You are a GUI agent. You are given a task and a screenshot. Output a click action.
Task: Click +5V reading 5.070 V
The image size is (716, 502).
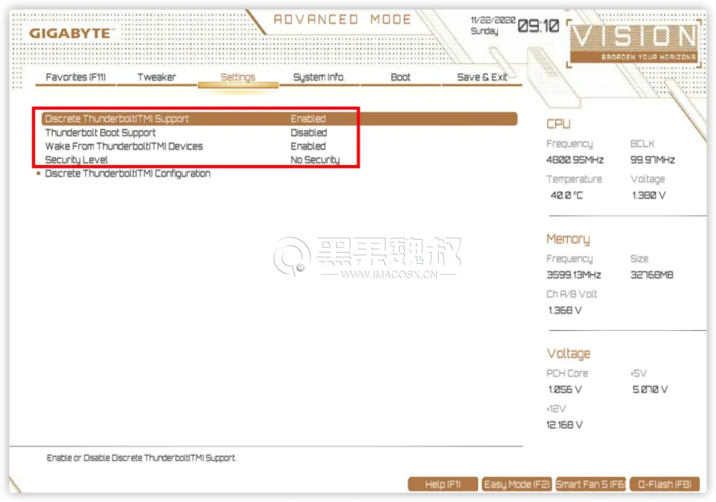tap(650, 390)
